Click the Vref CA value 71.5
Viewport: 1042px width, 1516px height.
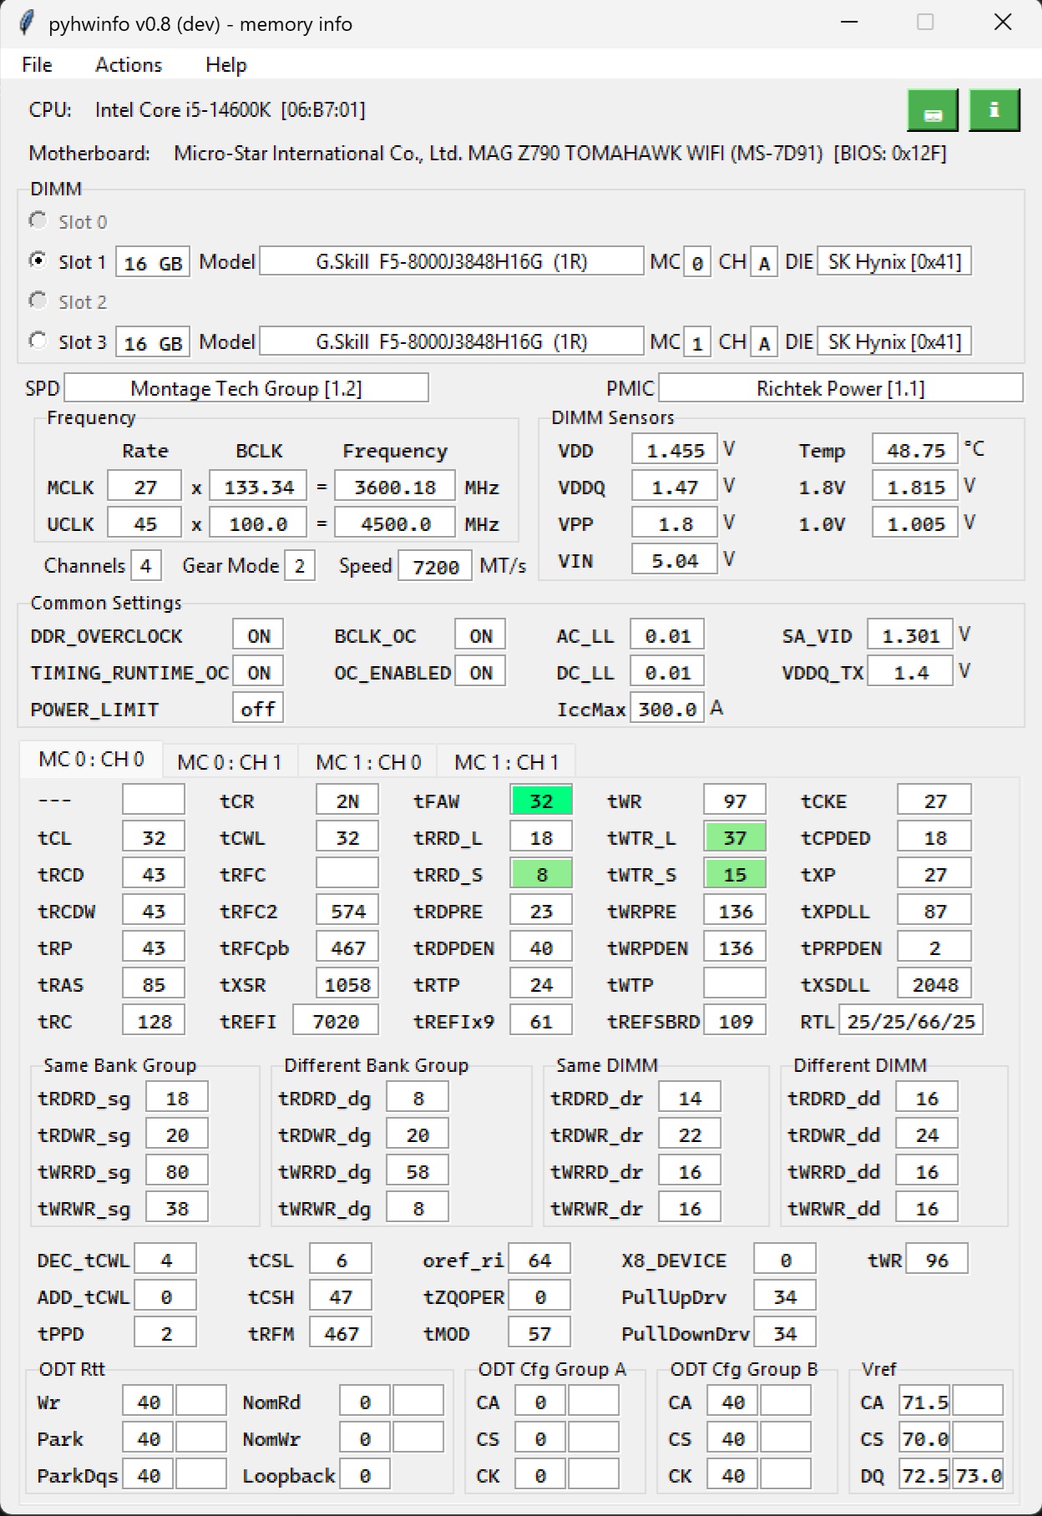(x=924, y=1402)
